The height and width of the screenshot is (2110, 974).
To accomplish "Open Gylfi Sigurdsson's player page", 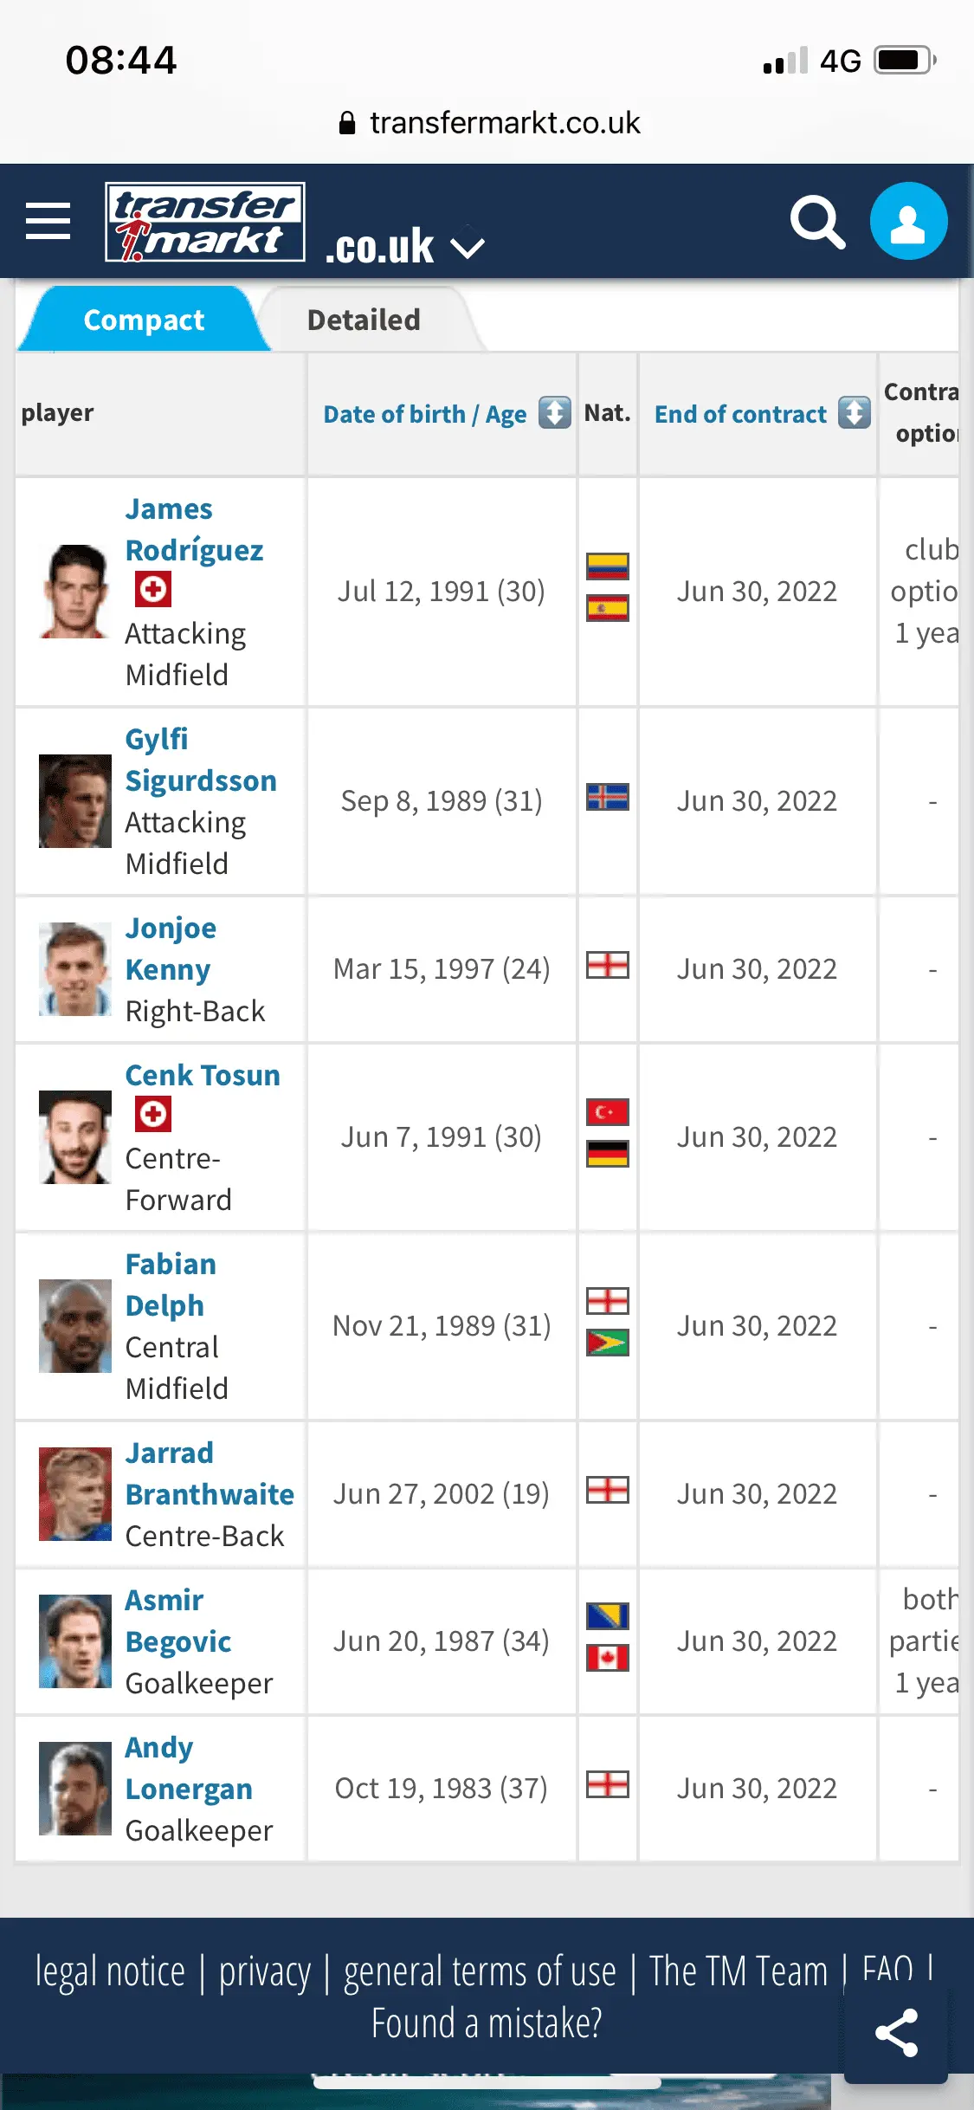I will [x=200, y=760].
